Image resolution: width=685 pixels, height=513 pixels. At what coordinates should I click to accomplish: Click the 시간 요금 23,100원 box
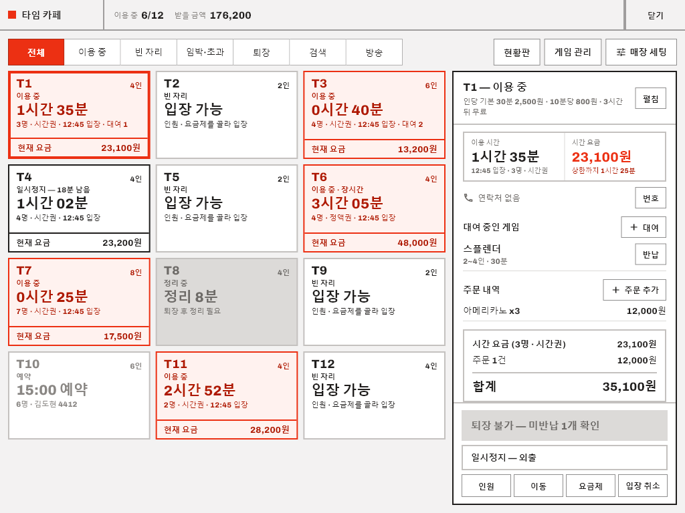pyautogui.click(x=615, y=156)
